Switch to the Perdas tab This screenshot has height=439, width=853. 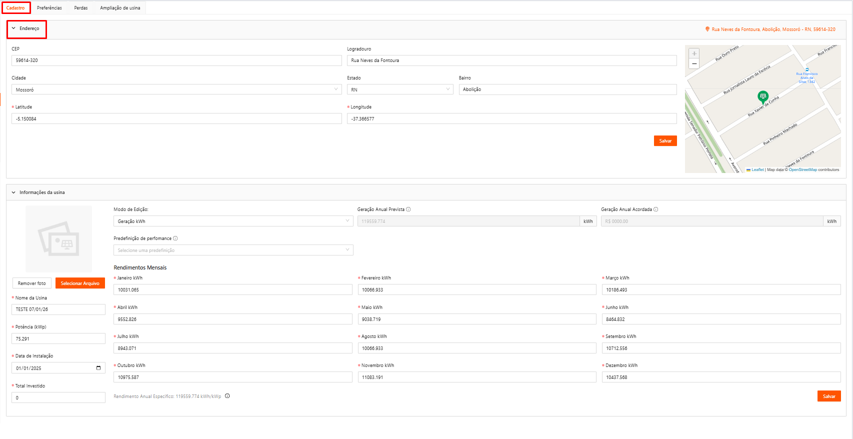(x=81, y=8)
